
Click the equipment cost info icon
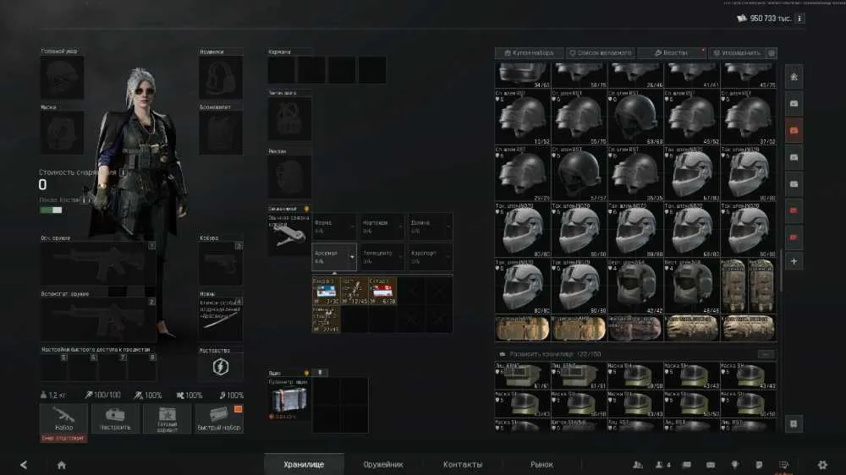123,172
